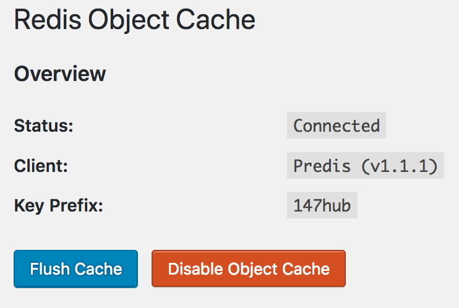
Task: Click the Client: label
Action: tap(41, 166)
